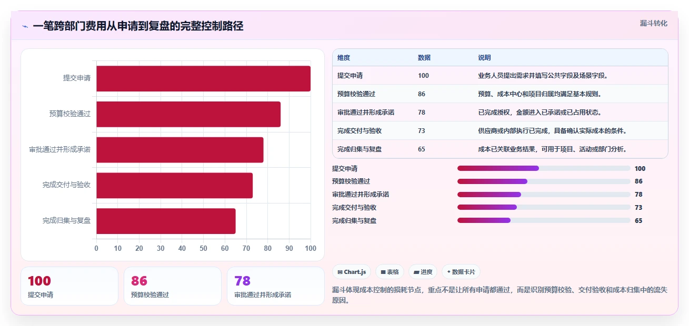Click the value 65 in the table
The height and width of the screenshot is (326, 689).
tap(422, 149)
